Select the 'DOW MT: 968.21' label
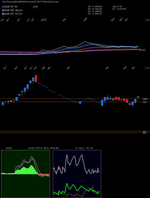The width and height of the screenshot is (150, 198). tap(13, 10)
